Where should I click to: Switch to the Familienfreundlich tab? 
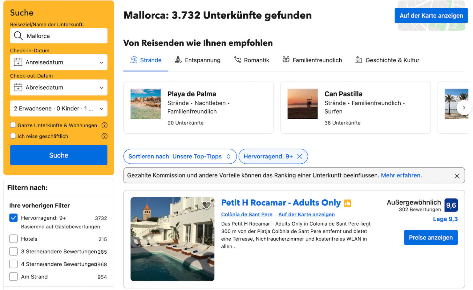[317, 60]
